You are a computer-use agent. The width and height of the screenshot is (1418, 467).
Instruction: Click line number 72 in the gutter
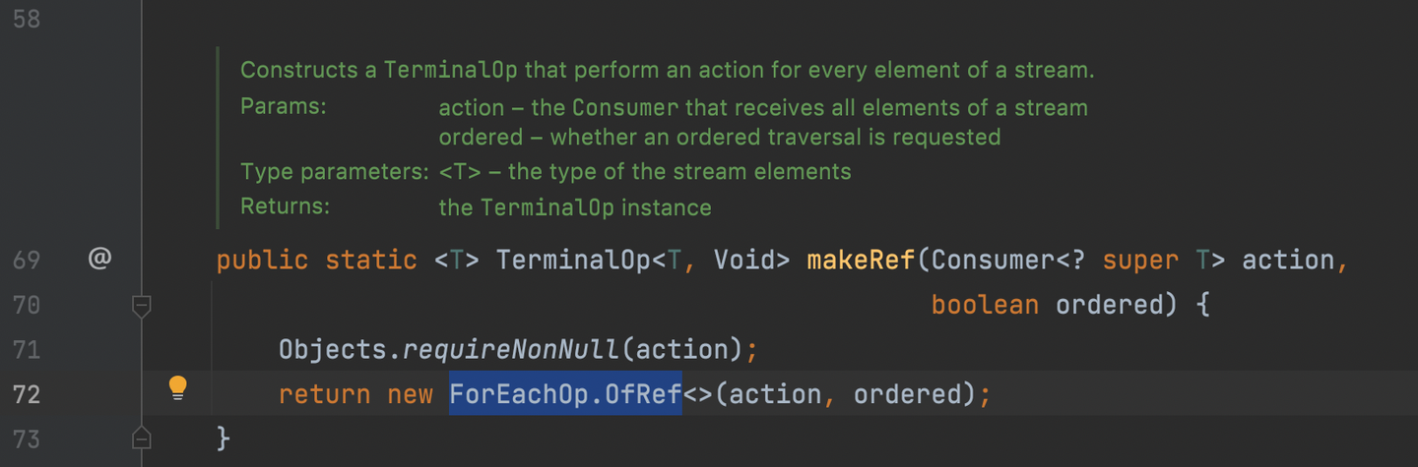point(27,394)
